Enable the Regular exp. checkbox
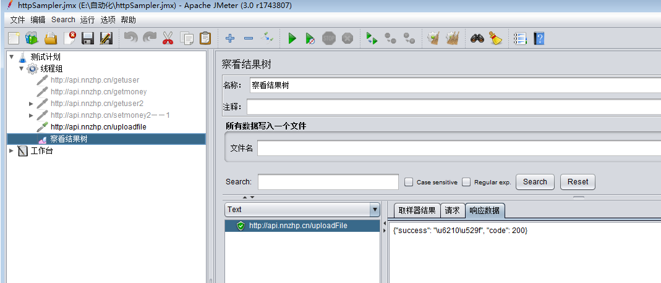The width and height of the screenshot is (661, 283). coord(466,182)
